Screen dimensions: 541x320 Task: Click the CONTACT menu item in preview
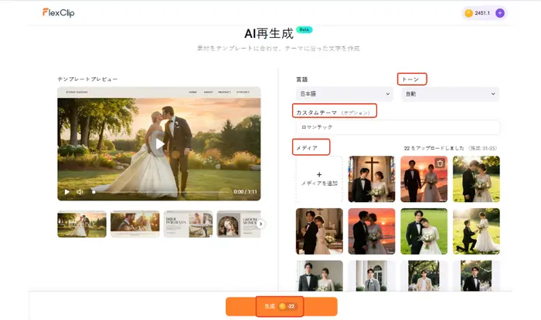(243, 92)
